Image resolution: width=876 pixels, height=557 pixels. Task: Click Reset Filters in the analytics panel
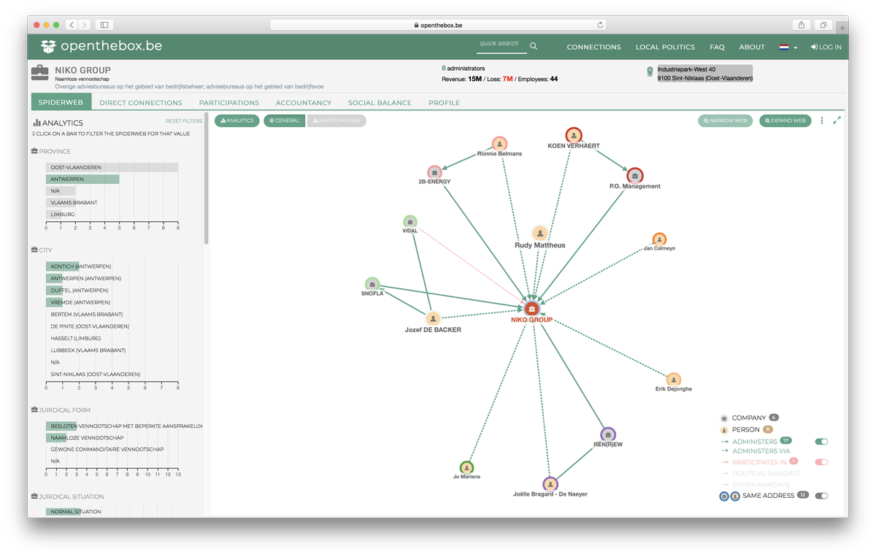184,121
